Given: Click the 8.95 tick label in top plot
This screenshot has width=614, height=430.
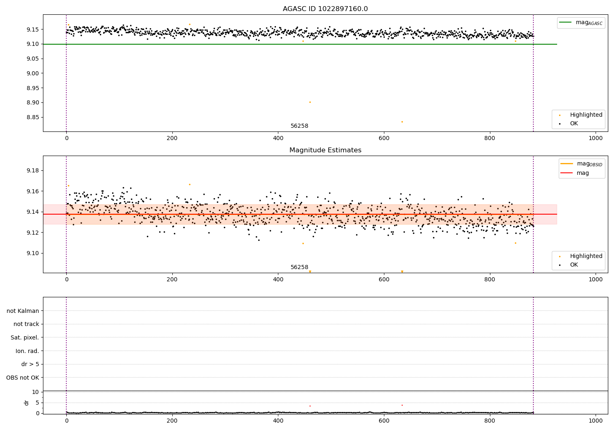Looking at the screenshot, I should (x=33, y=88).
